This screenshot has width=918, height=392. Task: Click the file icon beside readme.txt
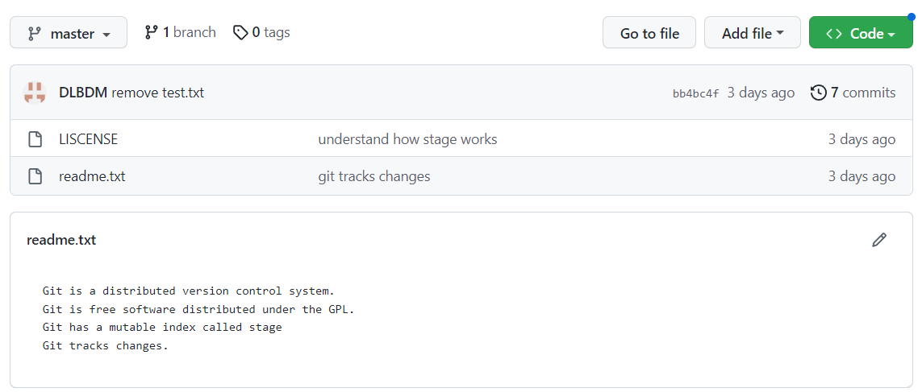35,176
